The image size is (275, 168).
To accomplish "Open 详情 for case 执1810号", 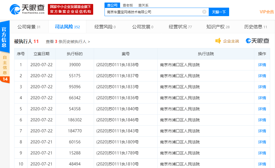I will pyautogui.click(x=262, y=164).
